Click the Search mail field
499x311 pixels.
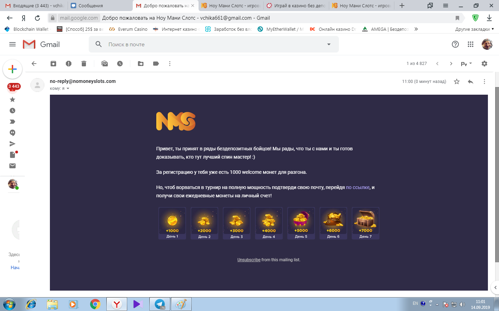click(x=214, y=44)
